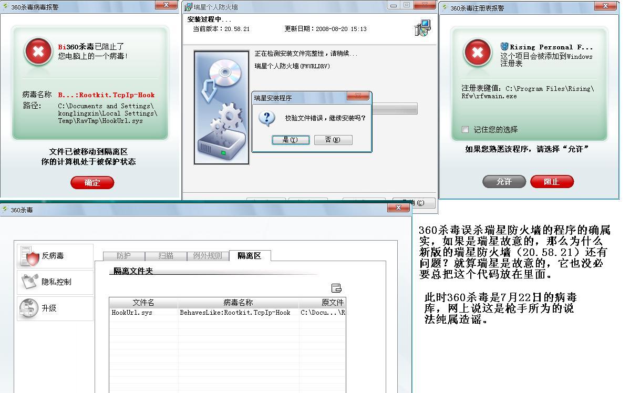Close the 360杀毒 main window
This screenshot has height=393, width=640.
pyautogui.click(x=398, y=208)
